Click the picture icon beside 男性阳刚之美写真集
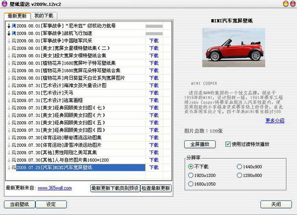Viewport: 297px width, 215px height. (14, 153)
